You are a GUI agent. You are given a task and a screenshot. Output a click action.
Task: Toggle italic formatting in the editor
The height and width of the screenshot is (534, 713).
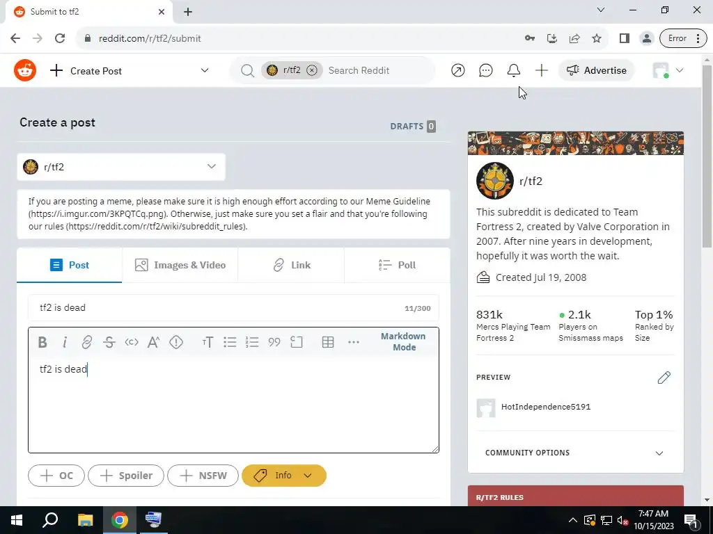(x=65, y=342)
